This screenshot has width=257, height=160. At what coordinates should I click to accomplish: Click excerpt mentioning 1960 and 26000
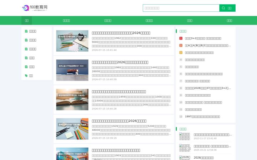131,71
